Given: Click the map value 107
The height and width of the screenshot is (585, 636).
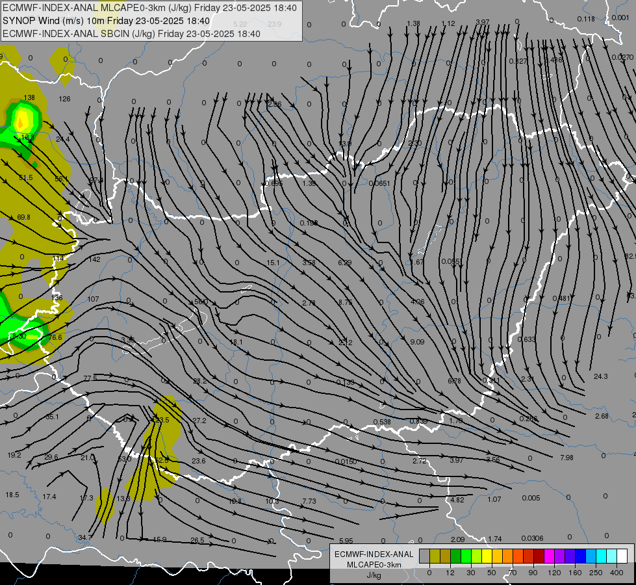Looking at the screenshot, I should tap(94, 299).
